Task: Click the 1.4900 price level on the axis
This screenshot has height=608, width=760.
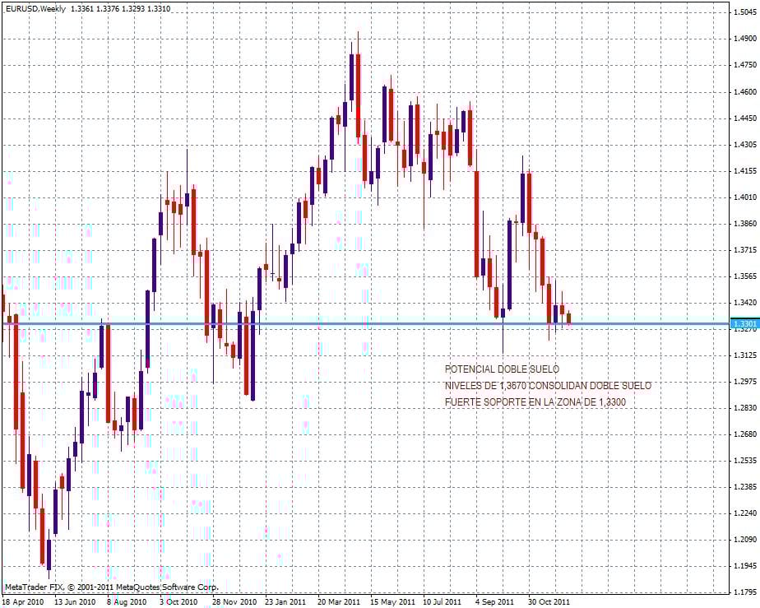Action: pos(745,38)
